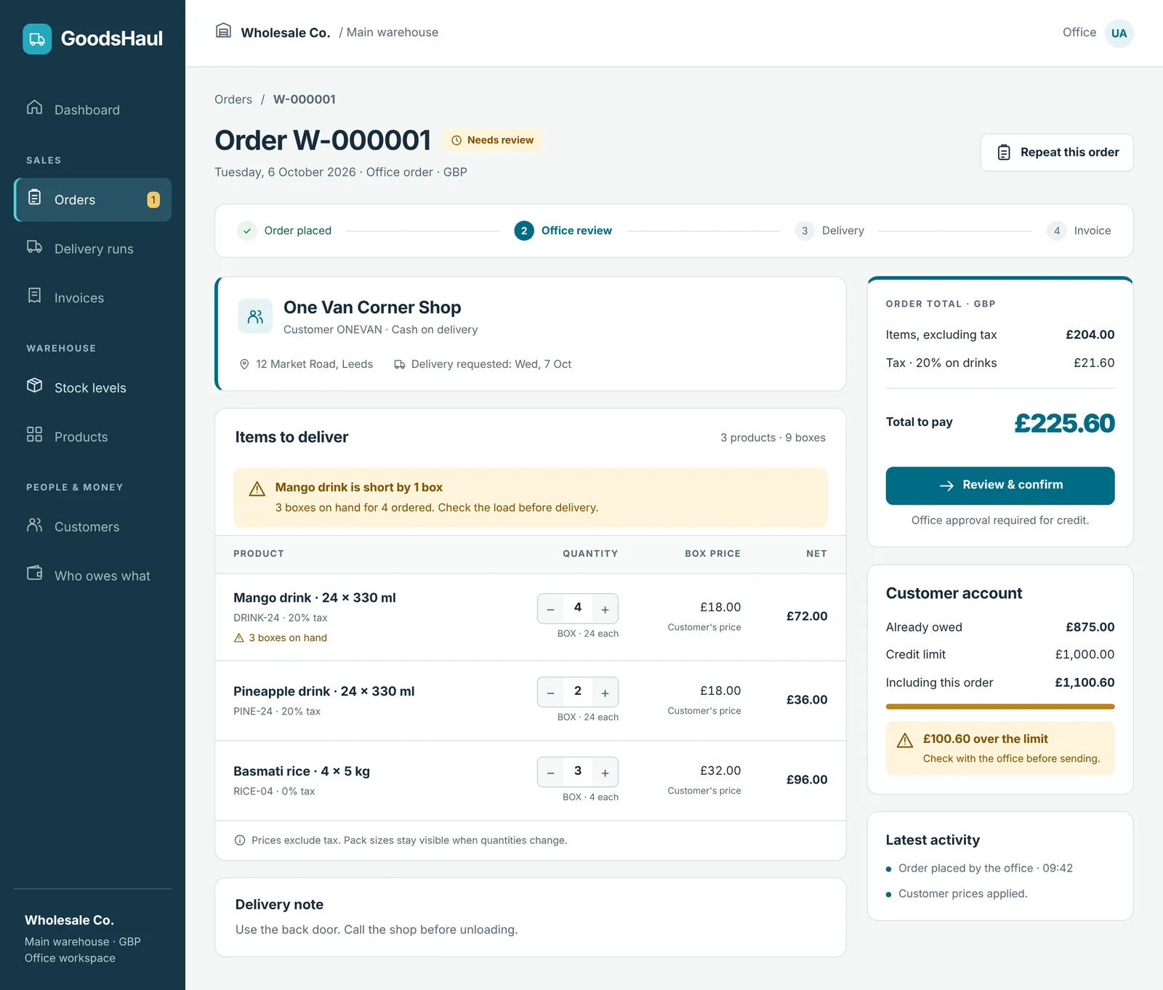
Task: Click the Customers people icon
Action: (x=34, y=524)
